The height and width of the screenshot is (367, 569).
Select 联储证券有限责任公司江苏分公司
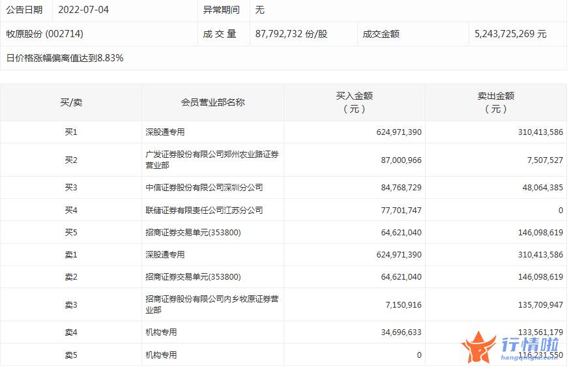pyautogui.click(x=204, y=210)
